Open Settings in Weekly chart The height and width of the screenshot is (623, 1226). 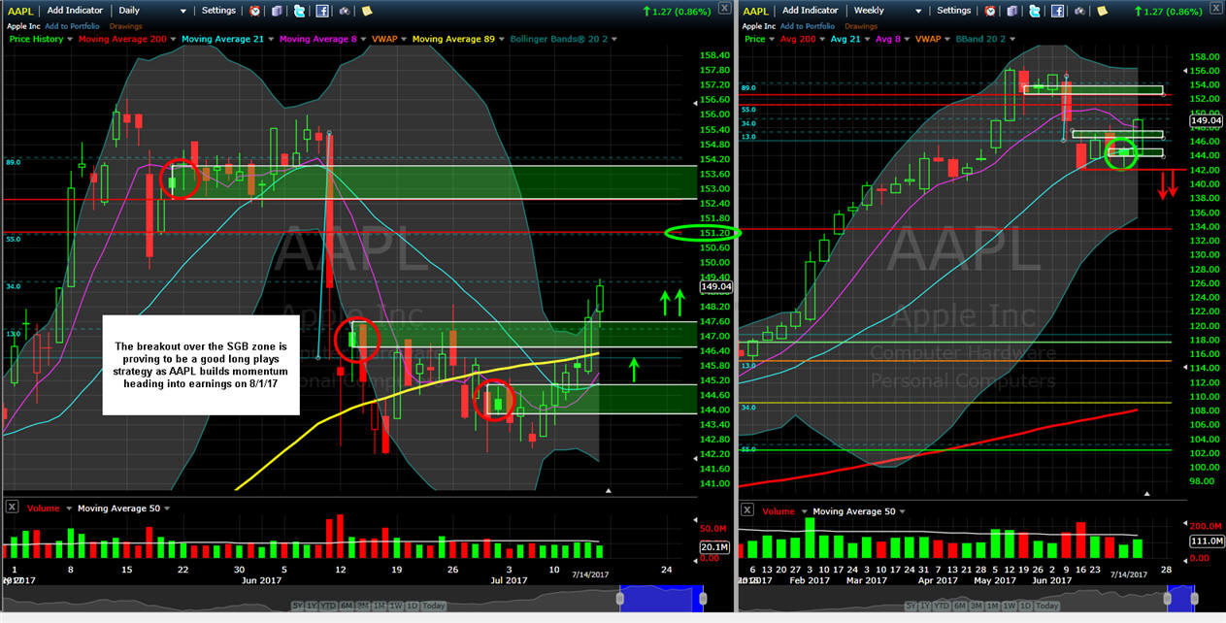click(953, 11)
